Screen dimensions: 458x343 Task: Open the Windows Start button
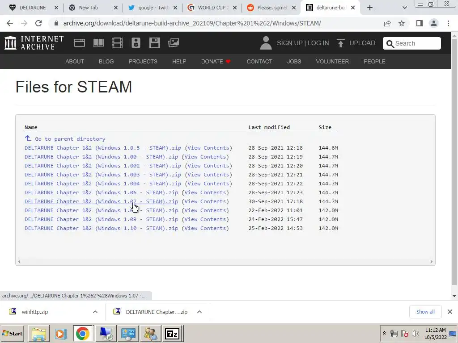coord(12,333)
